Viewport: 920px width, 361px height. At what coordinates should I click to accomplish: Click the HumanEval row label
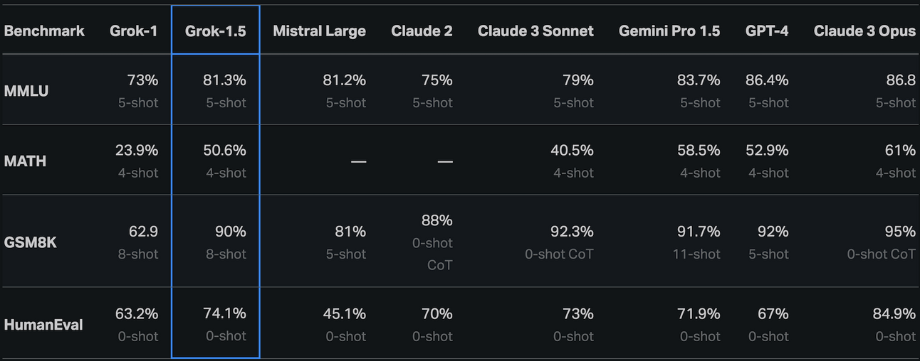click(x=43, y=325)
